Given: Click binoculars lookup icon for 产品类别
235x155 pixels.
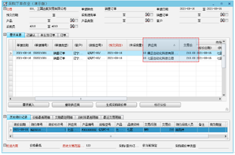Looking at the screenshot, I should [147, 21].
